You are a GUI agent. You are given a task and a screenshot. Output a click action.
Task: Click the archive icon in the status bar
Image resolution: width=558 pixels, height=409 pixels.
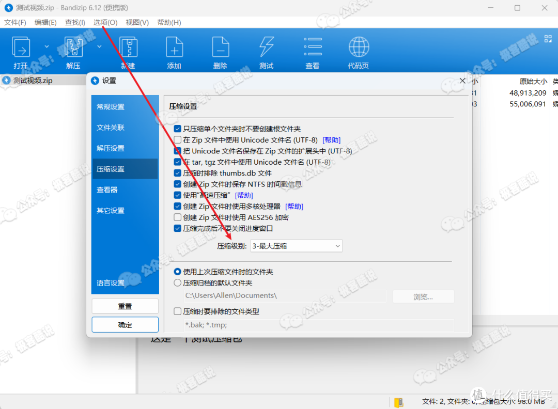point(398,402)
